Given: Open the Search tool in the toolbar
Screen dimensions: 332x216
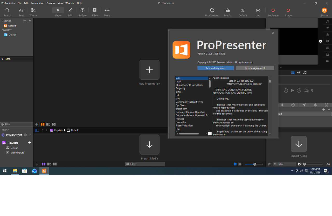Looking at the screenshot, I should 8,12.
